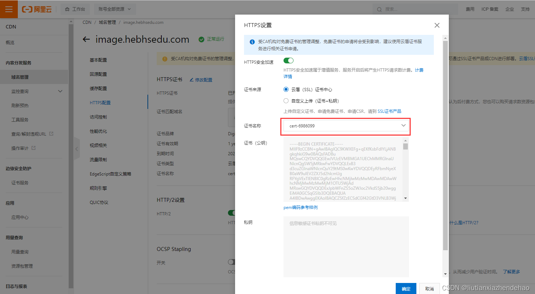
Task: Toggle the HTTP/2 switch
Action: click(x=232, y=212)
